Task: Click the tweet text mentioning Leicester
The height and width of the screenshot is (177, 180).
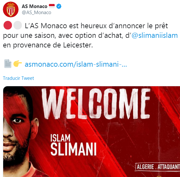Action: pyautogui.click(x=48, y=45)
